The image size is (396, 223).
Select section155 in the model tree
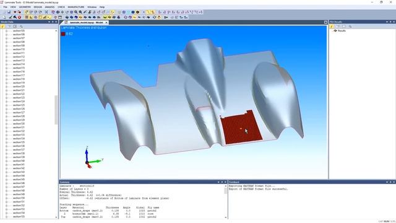[19, 216]
